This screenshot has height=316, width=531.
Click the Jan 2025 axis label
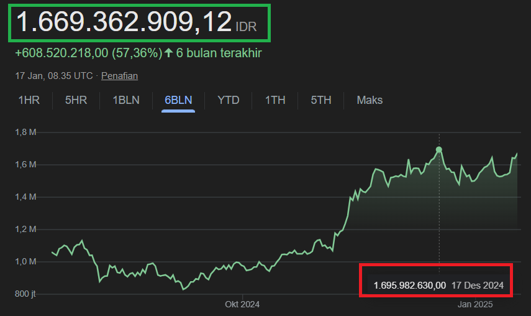click(475, 304)
